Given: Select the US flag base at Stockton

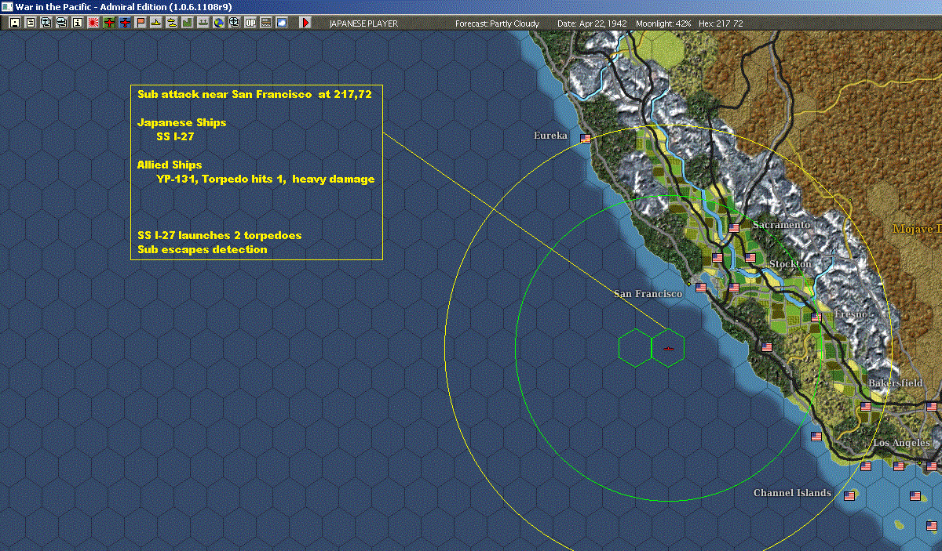Looking at the screenshot, I should (750, 258).
